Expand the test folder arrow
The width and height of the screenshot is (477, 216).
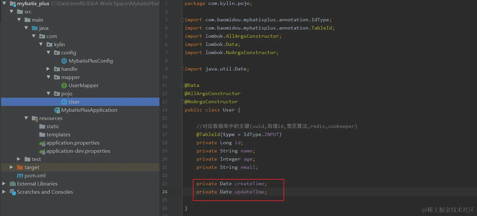19,159
